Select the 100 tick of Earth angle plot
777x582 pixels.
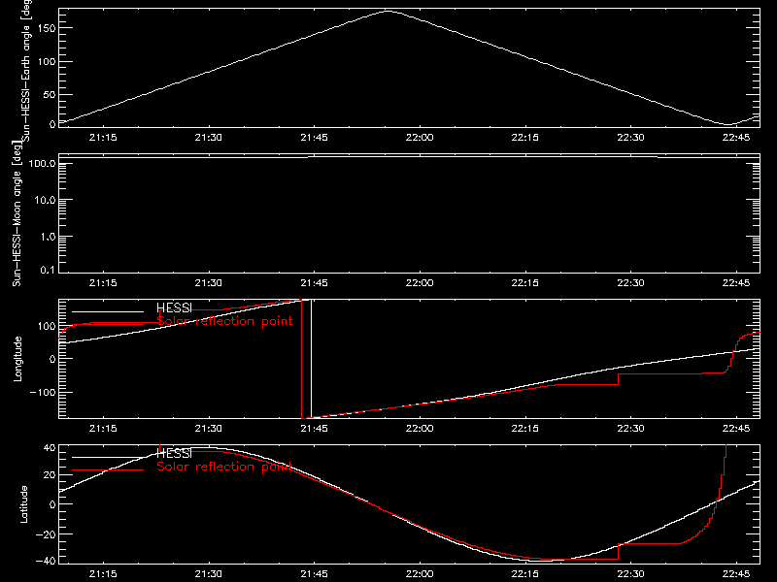tap(47, 61)
